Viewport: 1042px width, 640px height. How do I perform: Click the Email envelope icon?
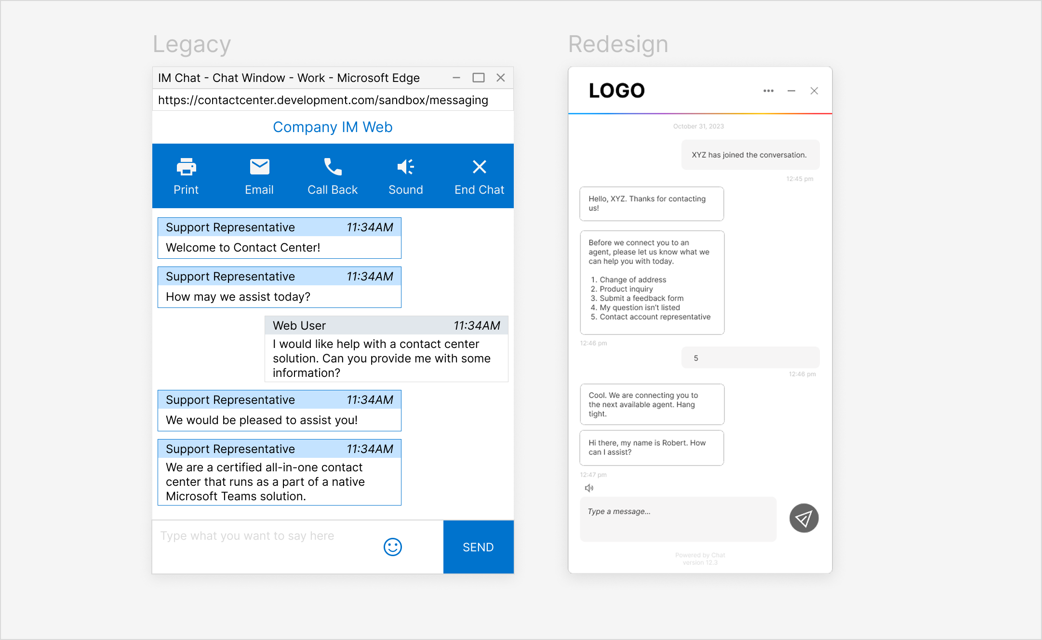tap(259, 167)
